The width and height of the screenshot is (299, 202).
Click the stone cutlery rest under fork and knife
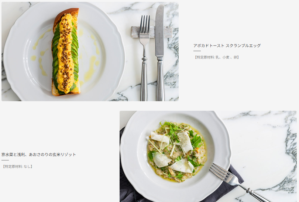[152, 32]
